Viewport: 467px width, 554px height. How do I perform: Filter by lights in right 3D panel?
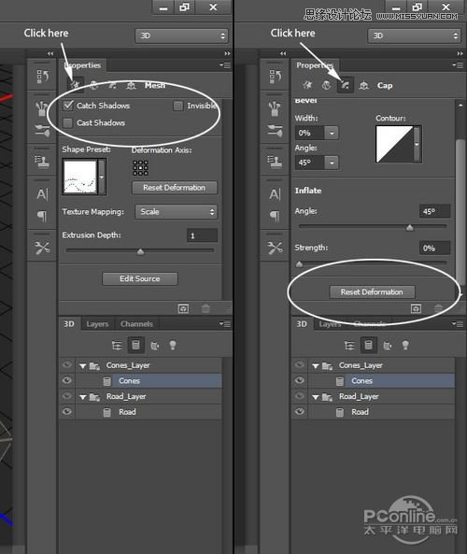(x=405, y=345)
